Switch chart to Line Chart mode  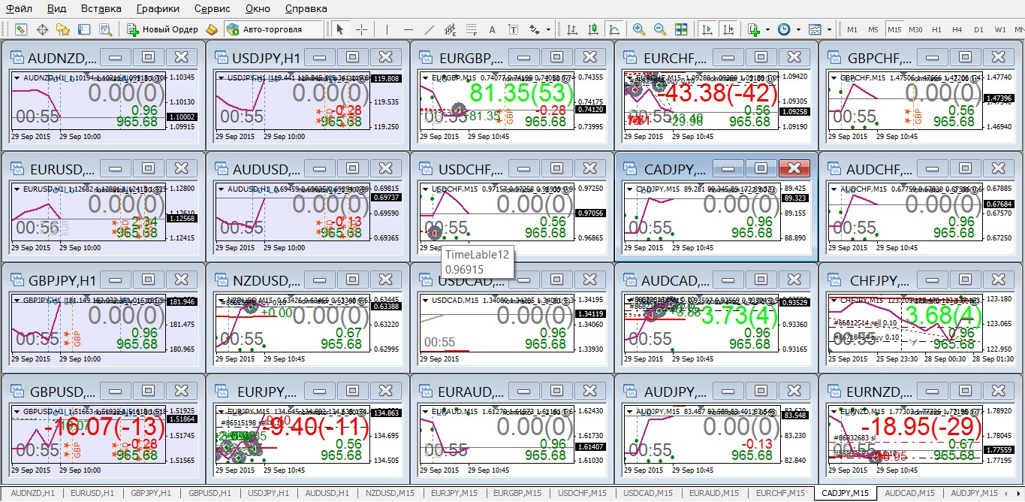pos(614,29)
